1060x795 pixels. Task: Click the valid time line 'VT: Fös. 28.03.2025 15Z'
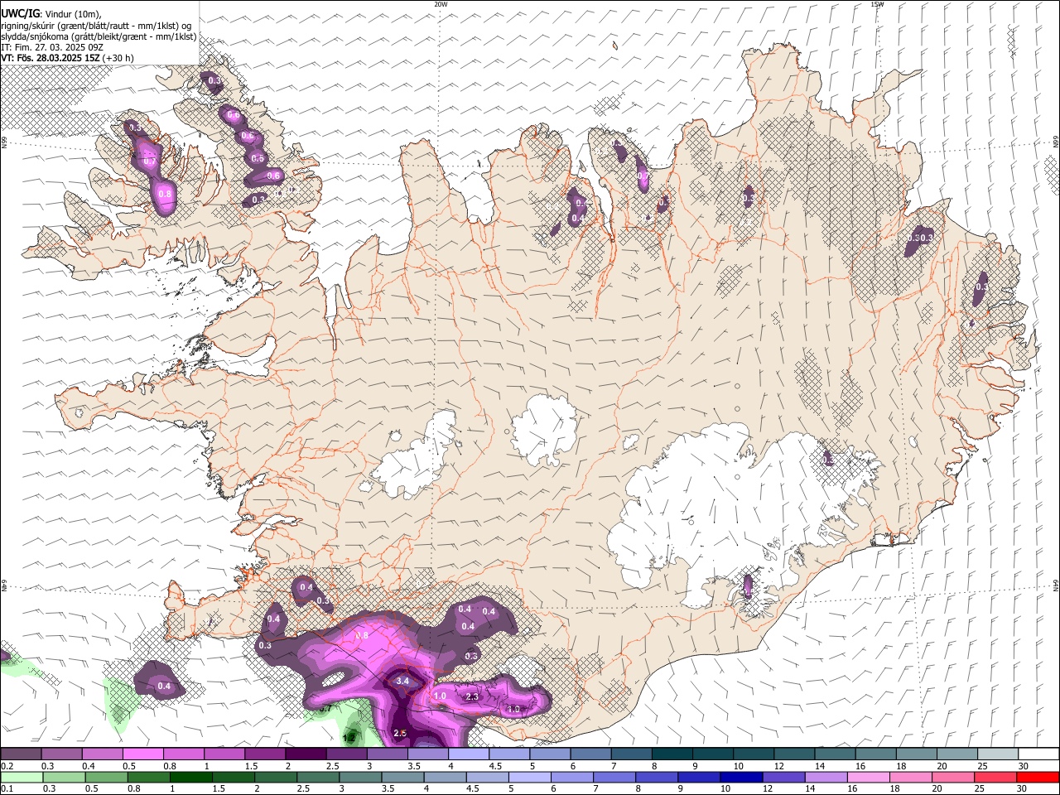[x=51, y=58]
